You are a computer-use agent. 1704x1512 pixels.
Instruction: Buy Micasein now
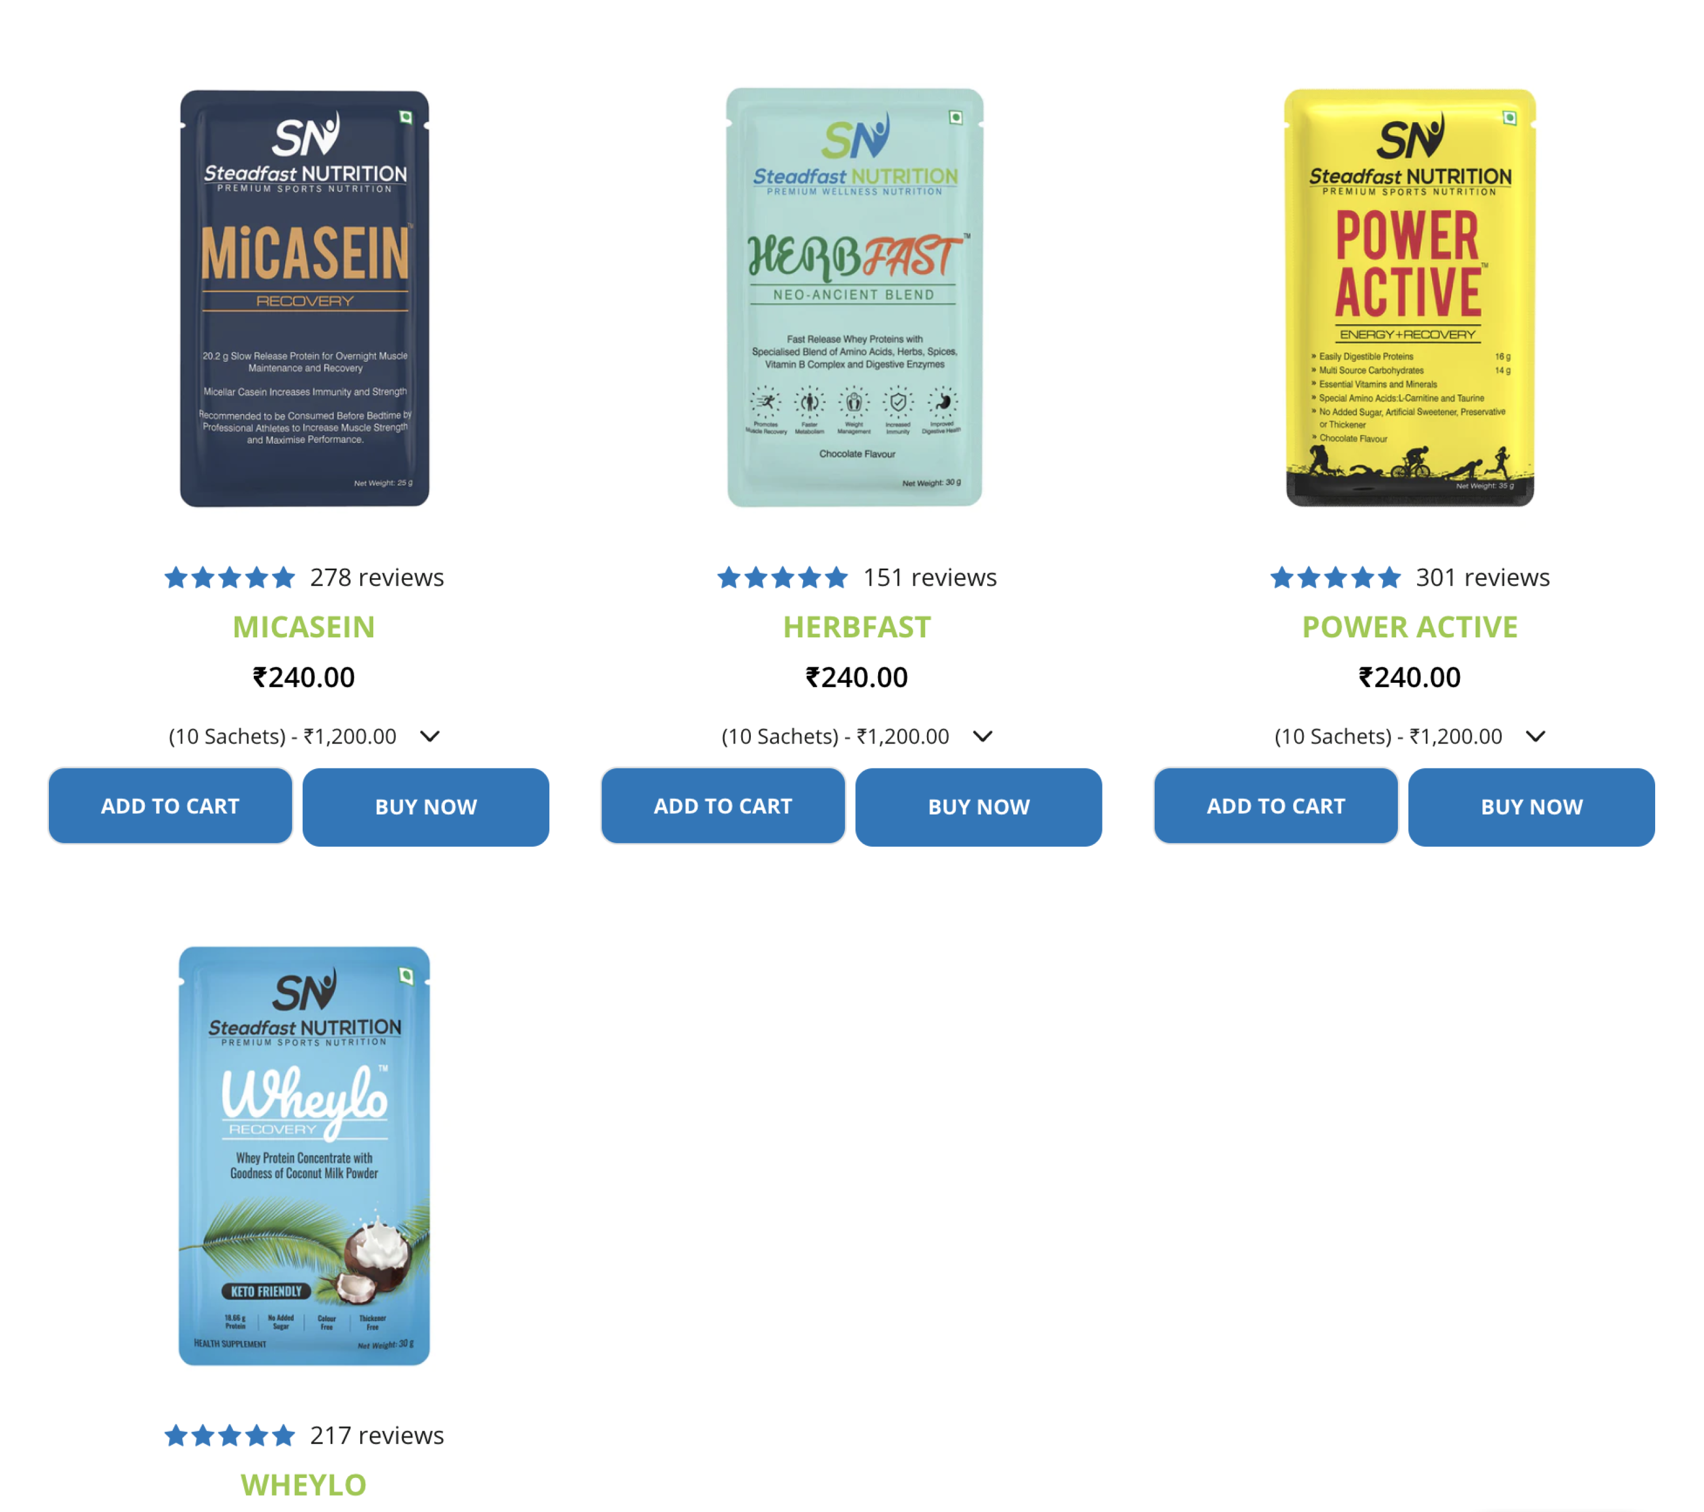tap(426, 807)
